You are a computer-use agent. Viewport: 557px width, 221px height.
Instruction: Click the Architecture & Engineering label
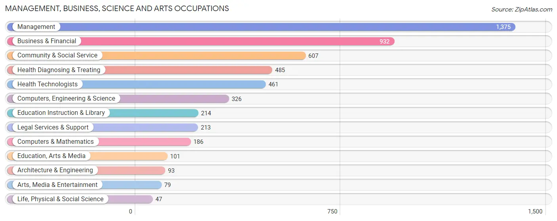pos(55,170)
